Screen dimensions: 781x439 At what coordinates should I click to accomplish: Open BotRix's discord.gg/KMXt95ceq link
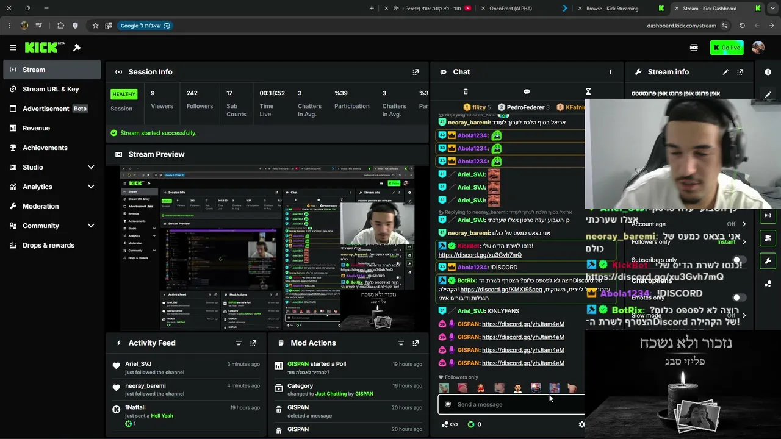(501, 290)
